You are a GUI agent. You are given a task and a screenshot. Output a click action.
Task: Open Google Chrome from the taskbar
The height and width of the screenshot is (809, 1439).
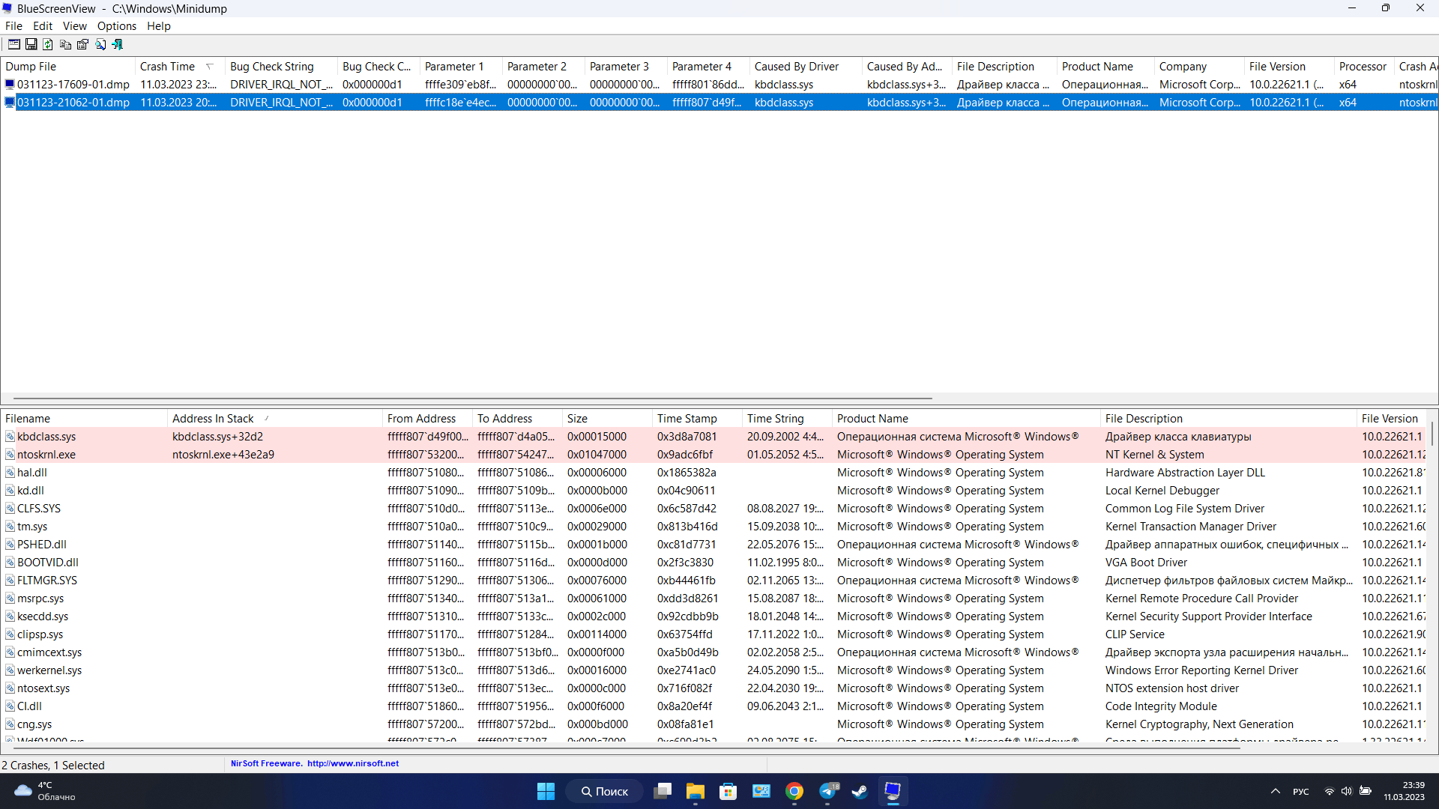click(x=794, y=791)
